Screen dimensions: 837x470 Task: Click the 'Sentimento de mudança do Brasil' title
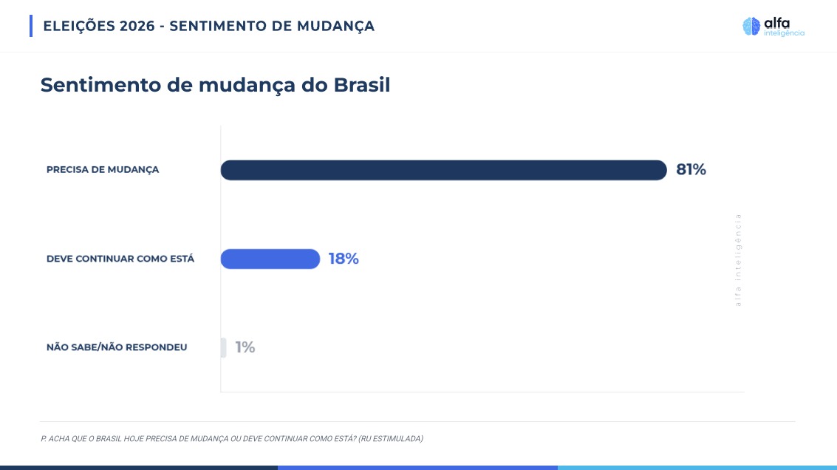[x=215, y=85]
